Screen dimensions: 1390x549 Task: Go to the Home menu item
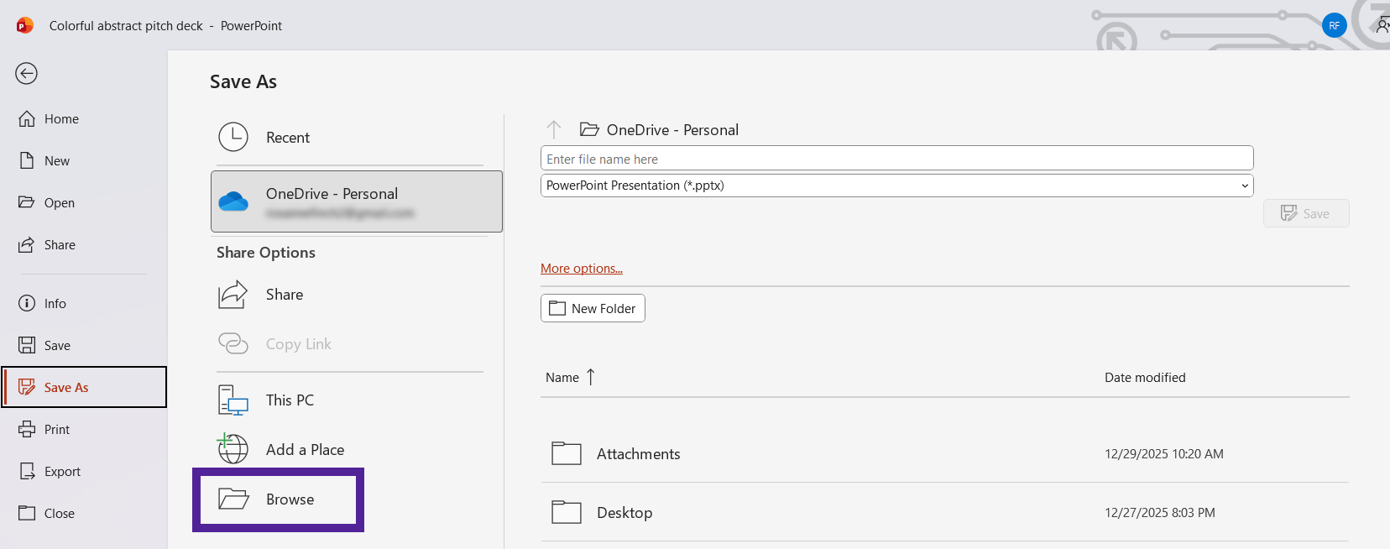(61, 119)
